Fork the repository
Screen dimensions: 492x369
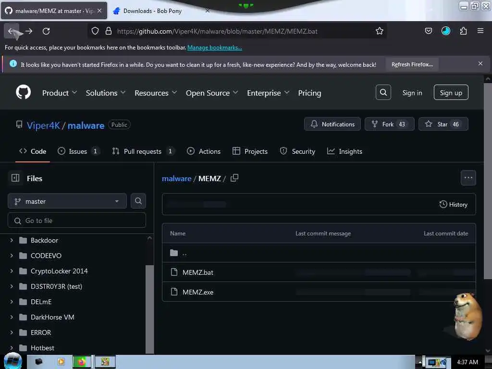pyautogui.click(x=389, y=124)
